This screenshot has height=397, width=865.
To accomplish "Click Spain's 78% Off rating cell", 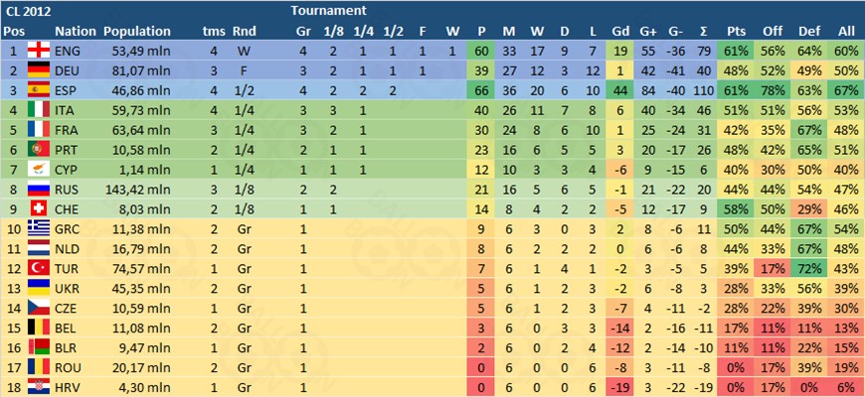I will (x=772, y=89).
